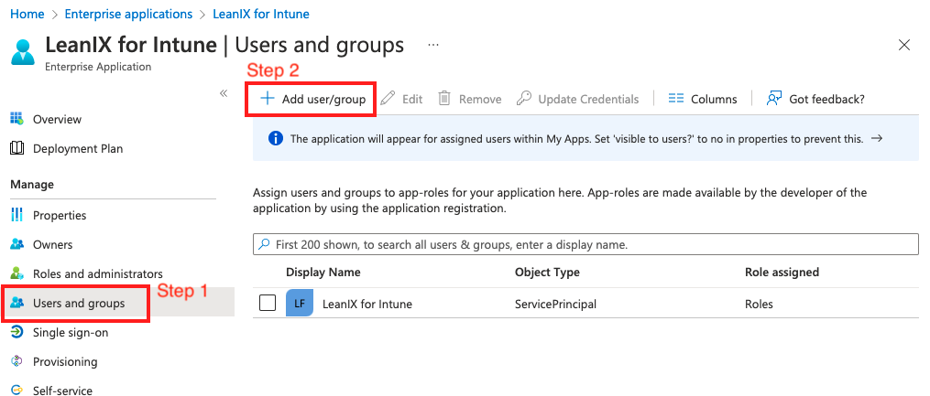Image resolution: width=930 pixels, height=396 pixels.
Task: Click the Overview grid icon
Action: pyautogui.click(x=16, y=119)
